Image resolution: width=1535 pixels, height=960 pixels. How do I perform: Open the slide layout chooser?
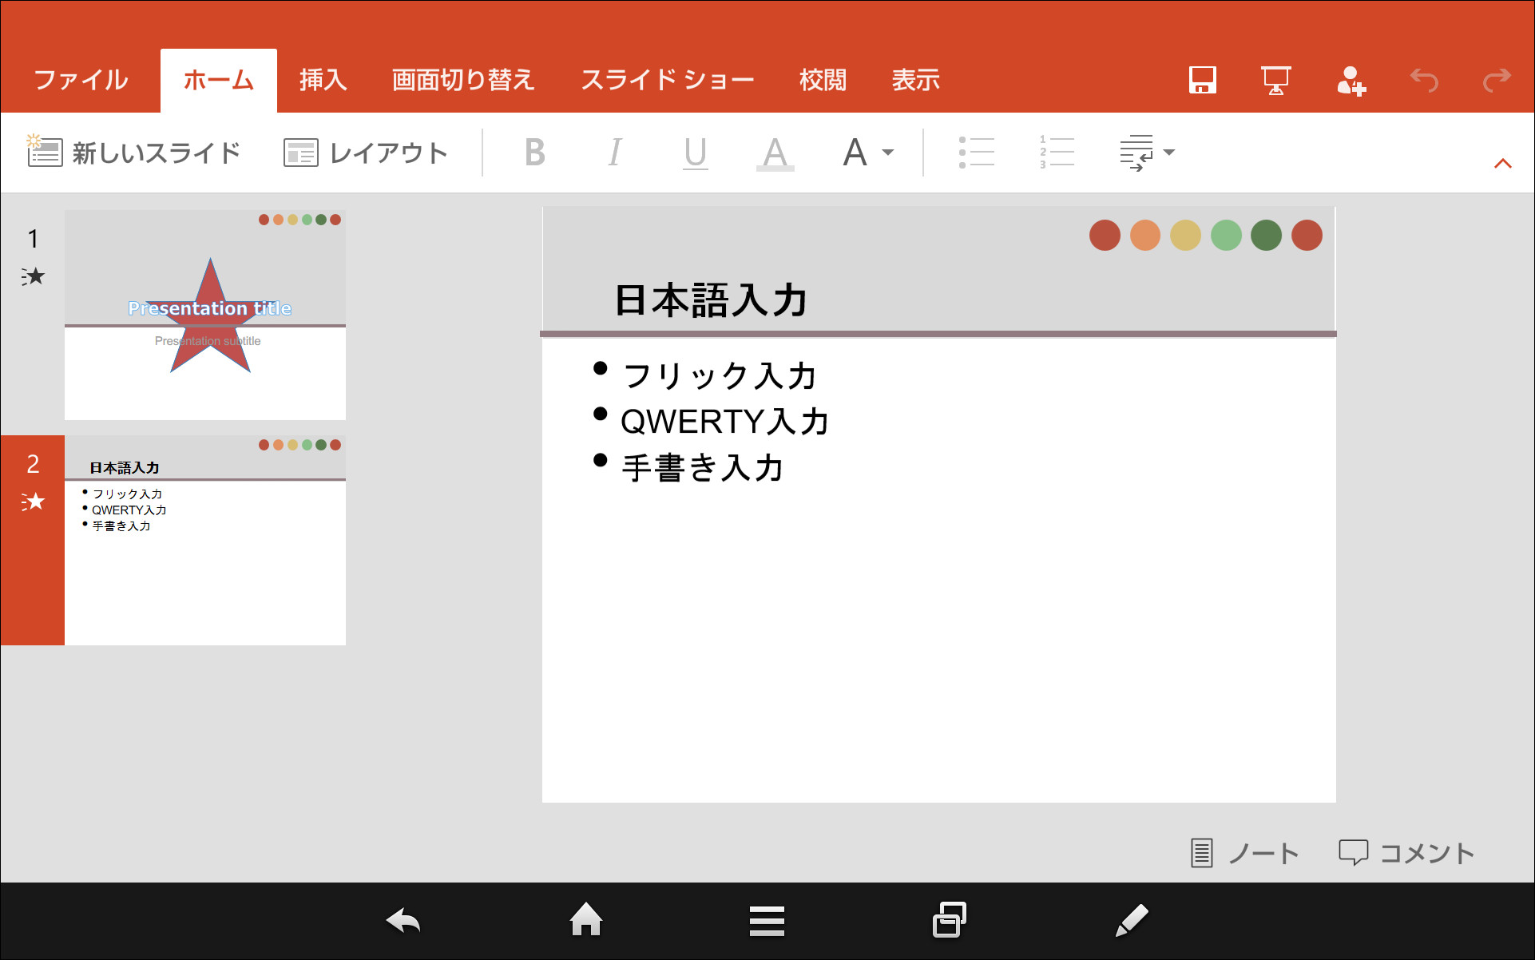(366, 152)
